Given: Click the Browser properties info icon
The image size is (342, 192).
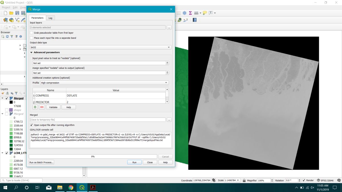Looking at the screenshot, I should pyautogui.click(x=21, y=36).
